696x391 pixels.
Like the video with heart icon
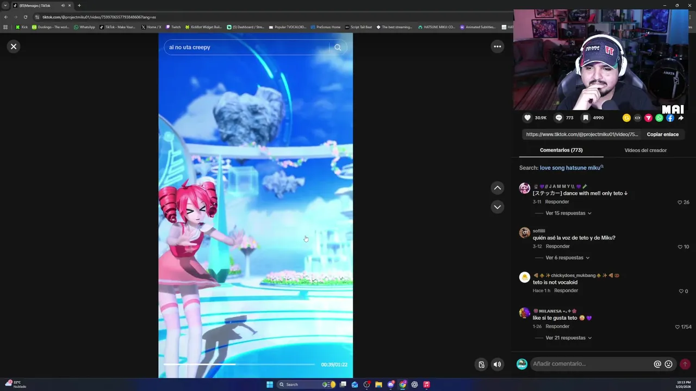tap(527, 118)
